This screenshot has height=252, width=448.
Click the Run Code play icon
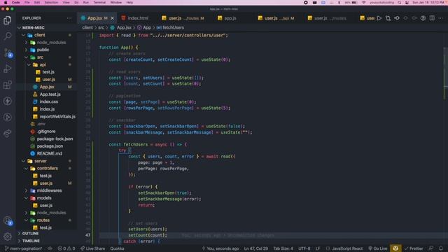(x=379, y=18)
